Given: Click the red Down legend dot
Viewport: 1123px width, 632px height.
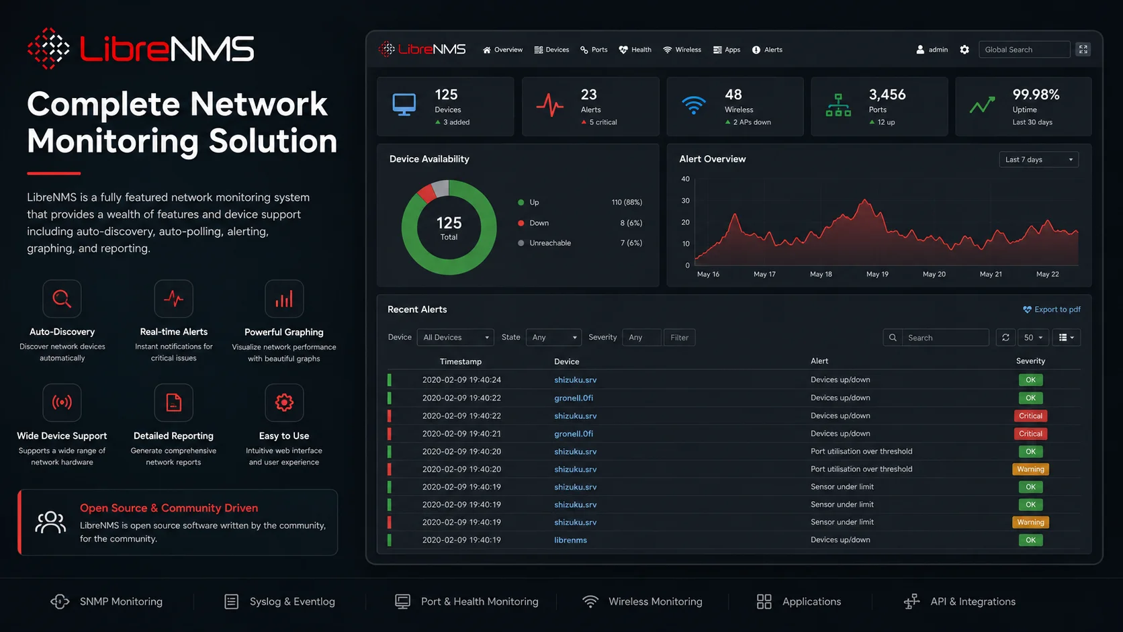Looking at the screenshot, I should tap(521, 223).
